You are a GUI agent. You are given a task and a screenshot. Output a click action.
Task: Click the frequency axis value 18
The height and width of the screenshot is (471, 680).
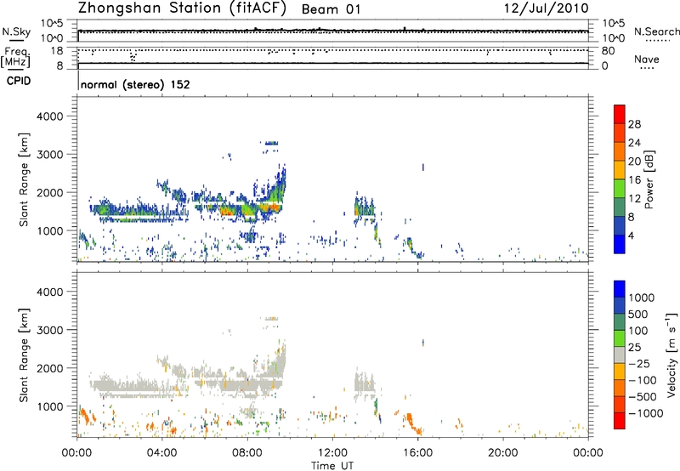57,51
